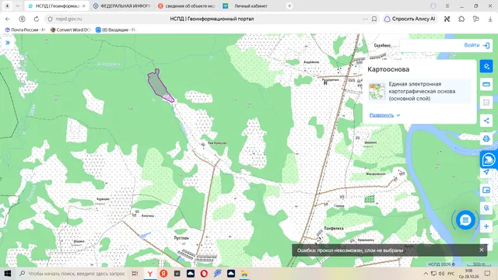Show hidden system tray icons
This screenshot has width=498, height=280.
coord(426,273)
